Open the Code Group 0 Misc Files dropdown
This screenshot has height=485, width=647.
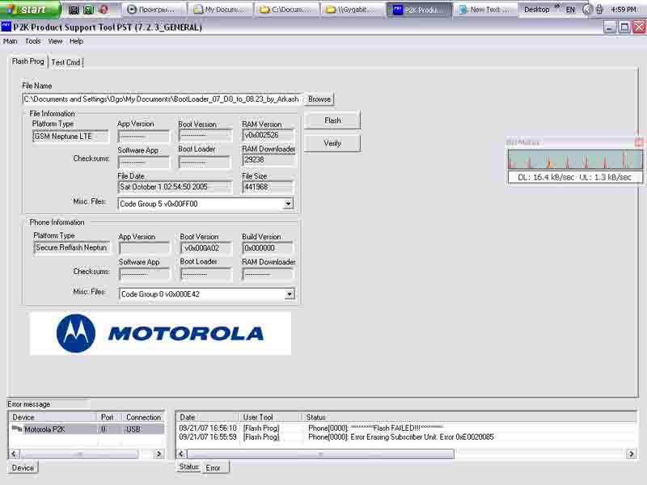[x=290, y=294]
